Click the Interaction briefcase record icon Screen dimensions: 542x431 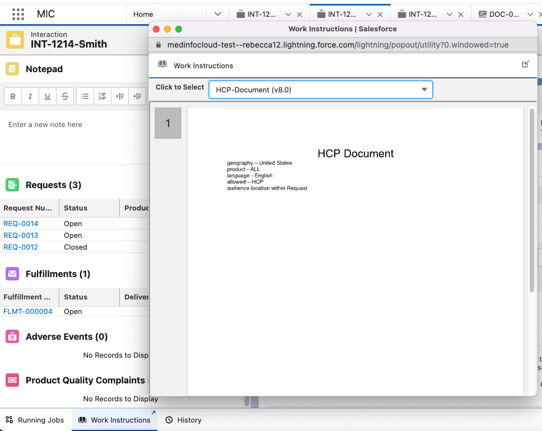(15, 40)
